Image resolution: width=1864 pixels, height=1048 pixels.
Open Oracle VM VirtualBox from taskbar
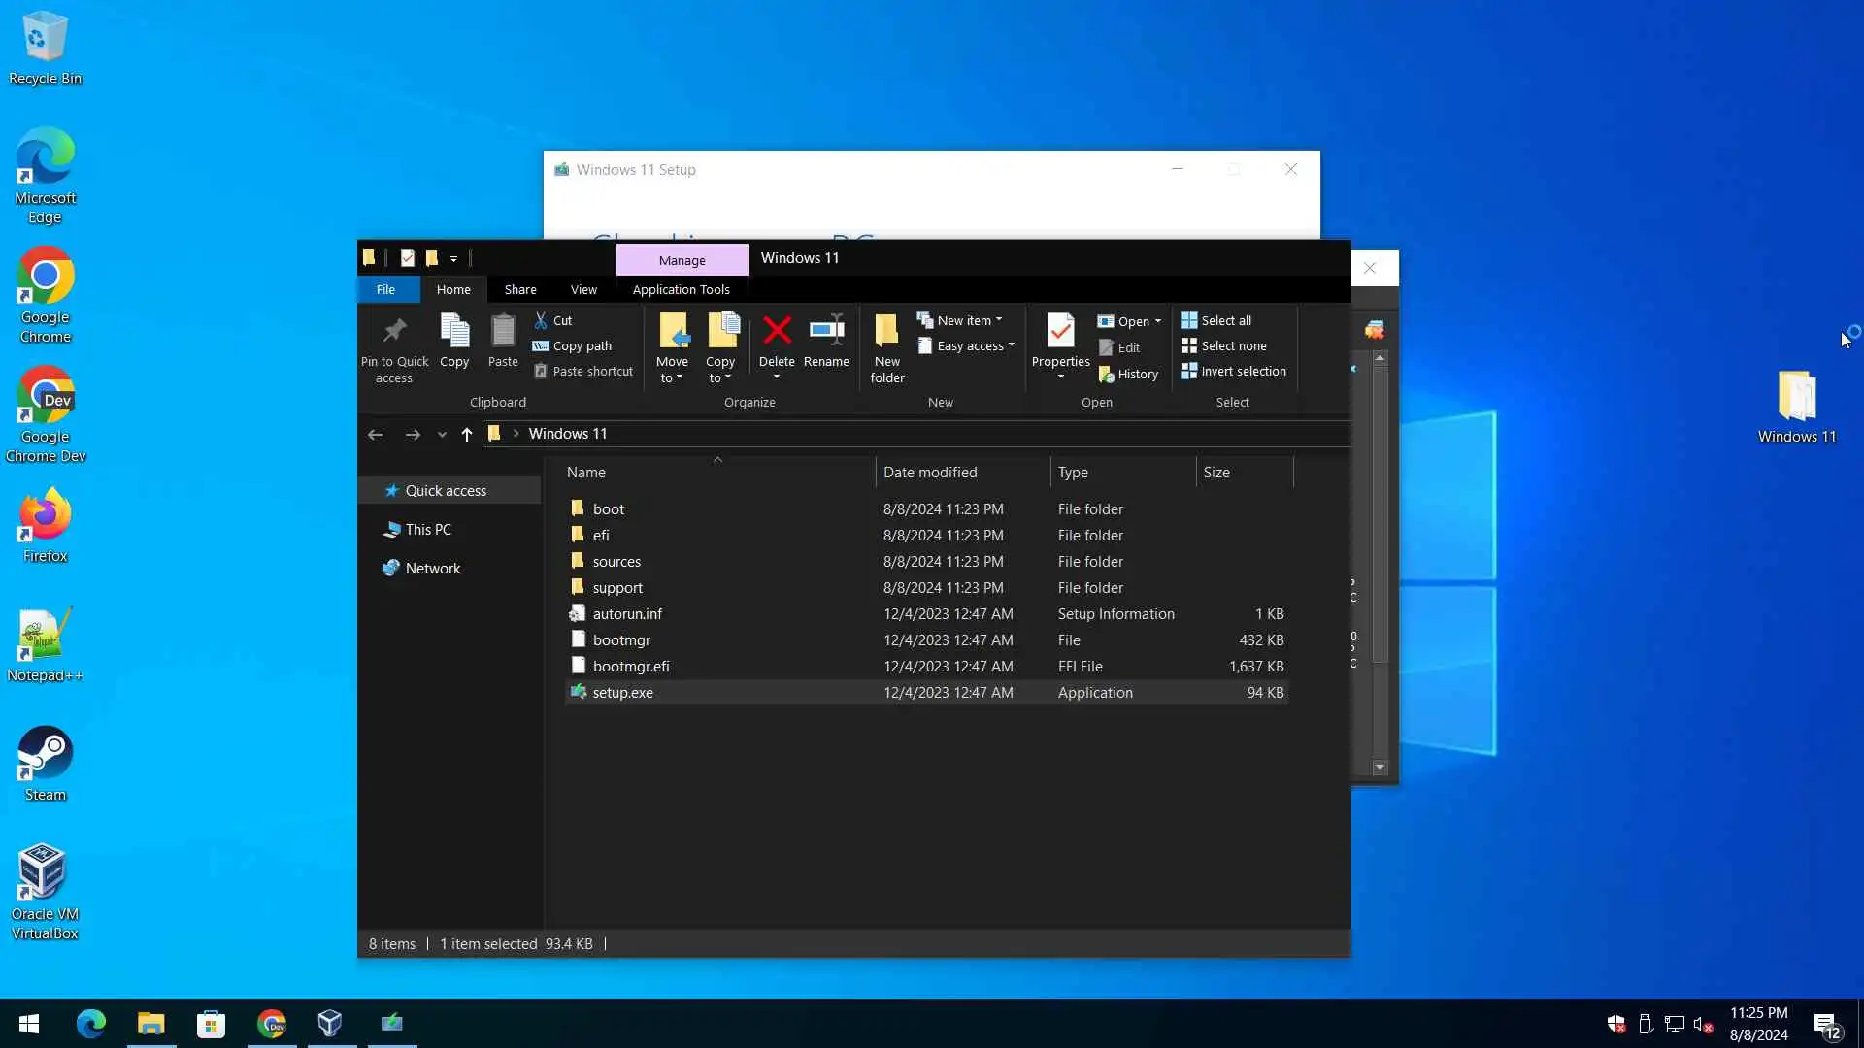point(330,1023)
